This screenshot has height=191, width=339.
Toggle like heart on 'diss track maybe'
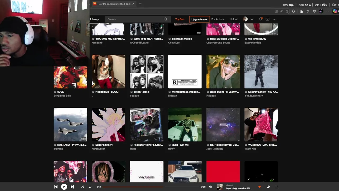click(169, 39)
